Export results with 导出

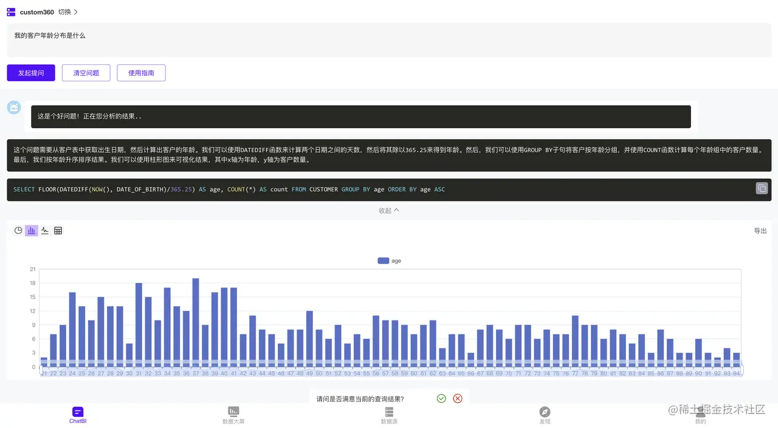(760, 231)
